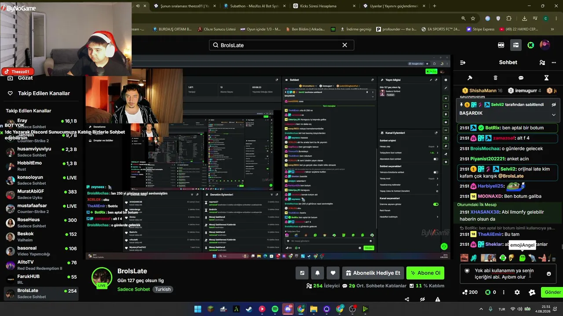Image resolution: width=563 pixels, height=316 pixels.
Task: Select the skull emote in quick row
Action: coord(512,258)
